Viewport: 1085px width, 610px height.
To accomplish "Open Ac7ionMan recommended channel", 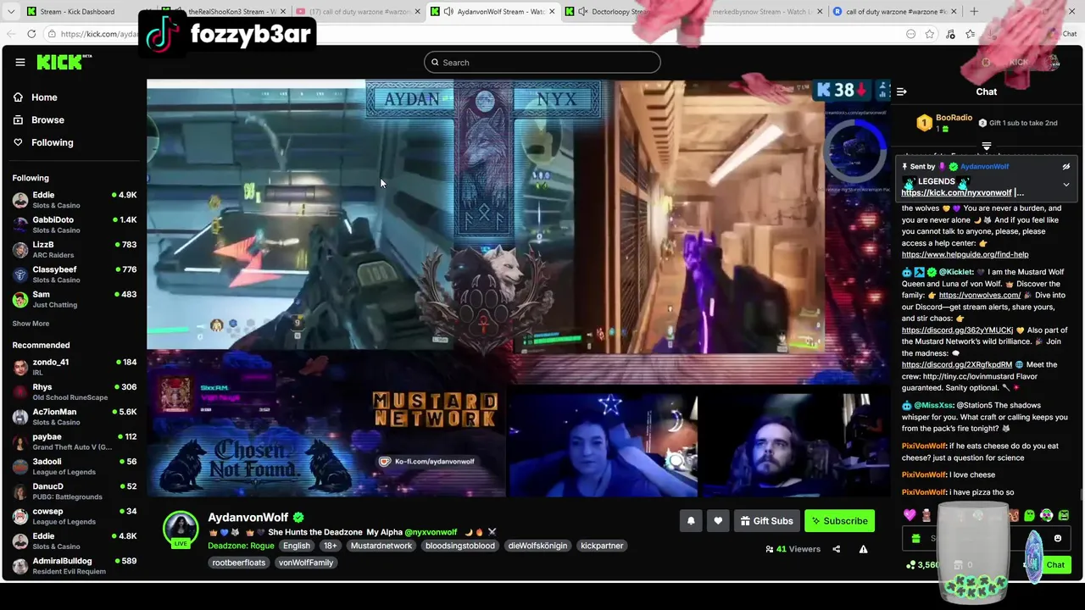I will 74,417.
